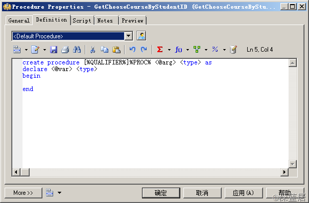Place cursor at 'end' keyword

click(x=28, y=89)
